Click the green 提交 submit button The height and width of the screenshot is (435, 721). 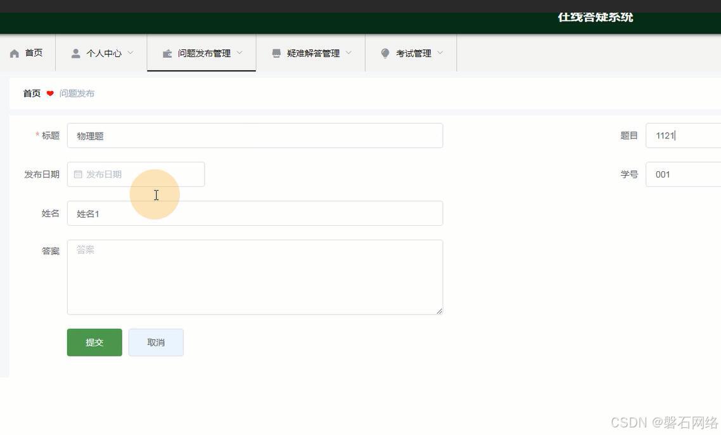[94, 342]
